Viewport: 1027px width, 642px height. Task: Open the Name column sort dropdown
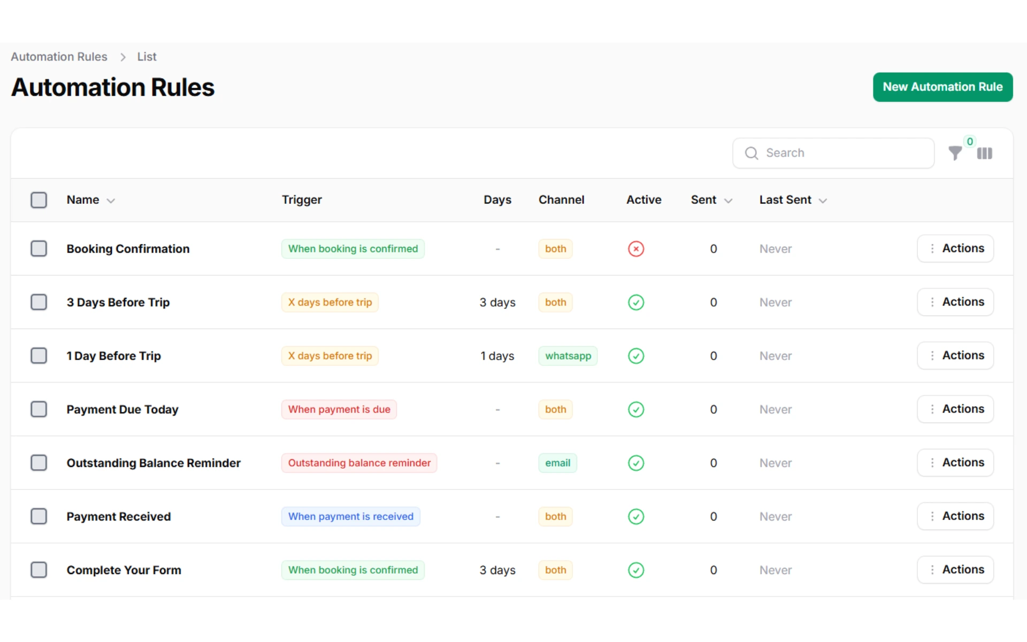click(x=111, y=201)
